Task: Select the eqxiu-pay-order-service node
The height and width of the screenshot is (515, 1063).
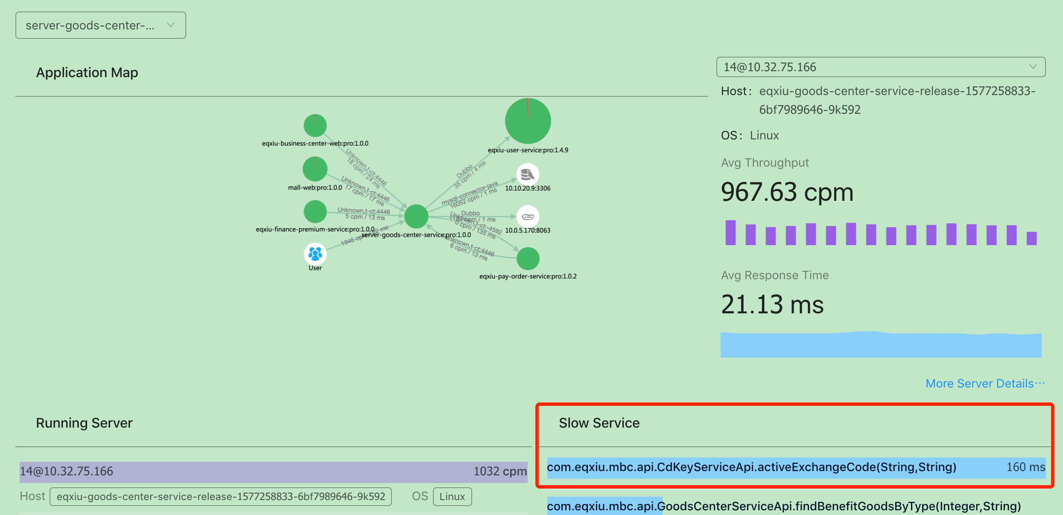Action: (x=528, y=258)
